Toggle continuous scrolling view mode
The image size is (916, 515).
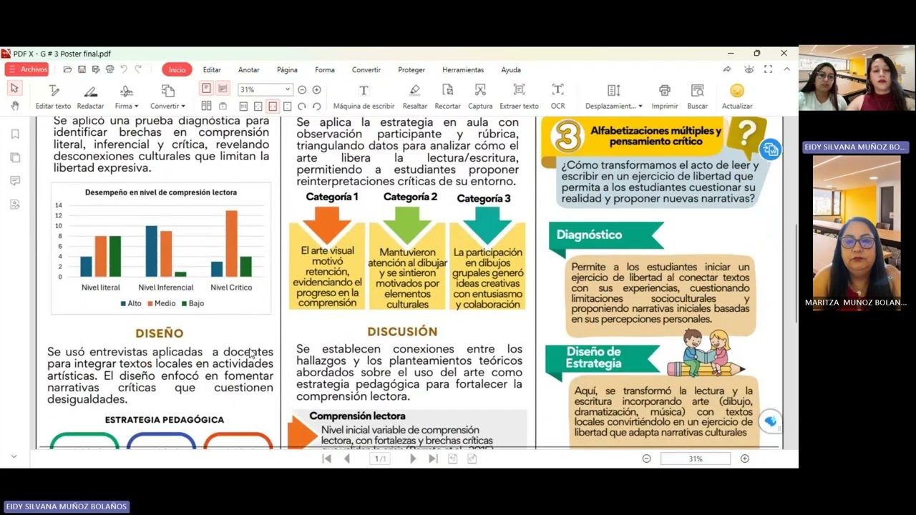(223, 89)
